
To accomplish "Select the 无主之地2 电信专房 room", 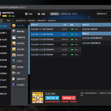I will click(x=96, y=29).
